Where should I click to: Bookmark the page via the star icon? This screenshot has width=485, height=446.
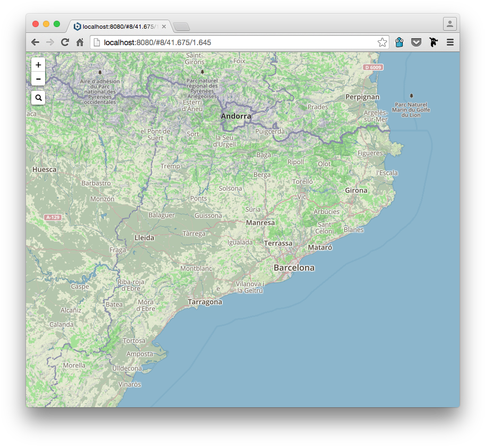click(382, 41)
